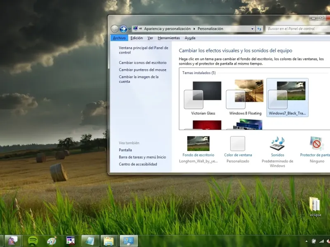Open the Archivo menu

pos(119,38)
